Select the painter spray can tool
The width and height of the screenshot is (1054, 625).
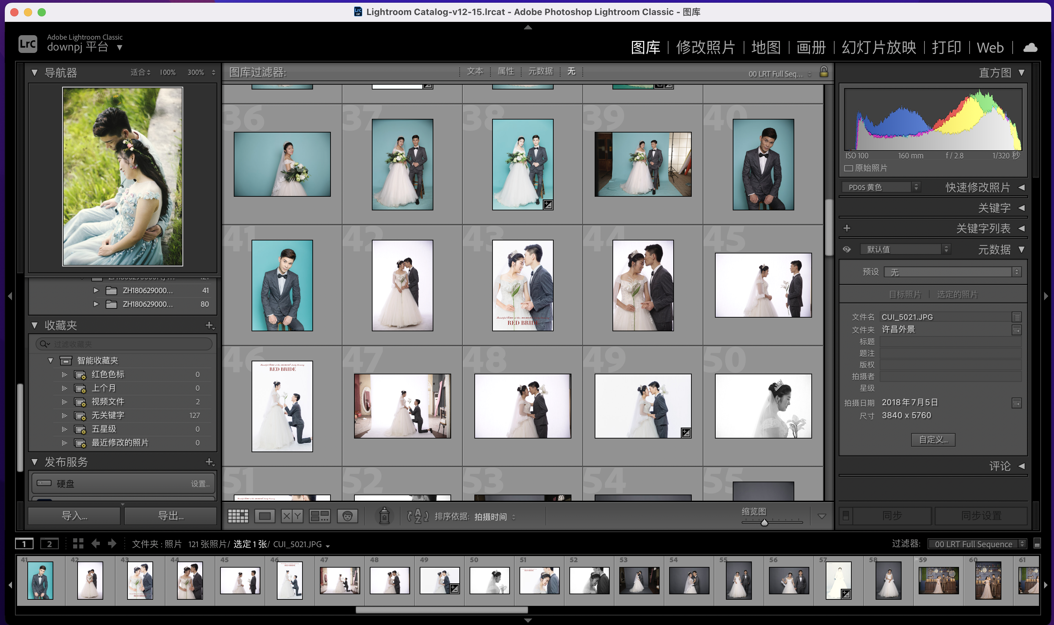tap(384, 516)
